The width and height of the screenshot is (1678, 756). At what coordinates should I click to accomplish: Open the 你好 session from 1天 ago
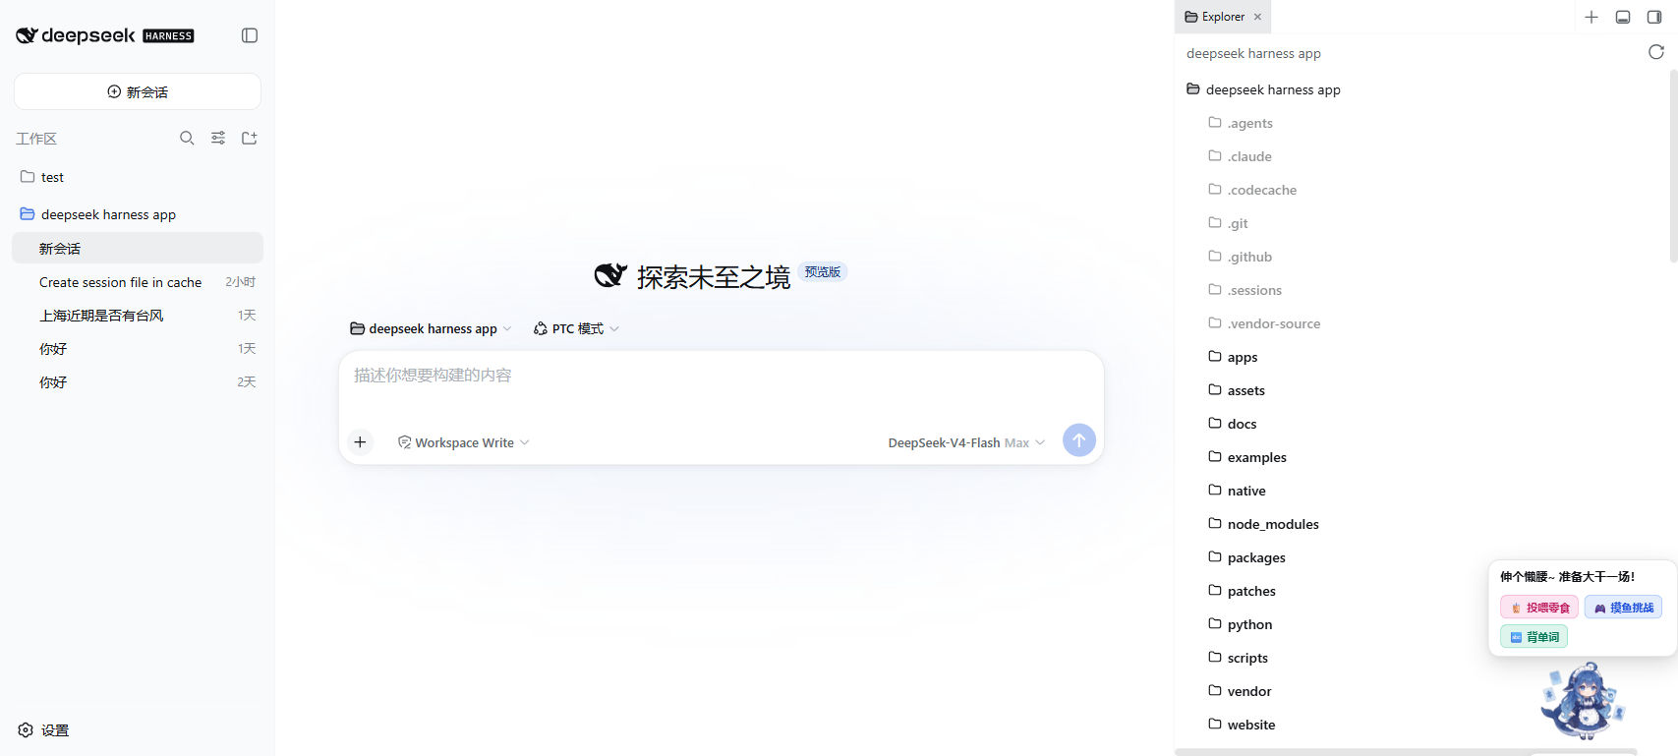tap(138, 349)
